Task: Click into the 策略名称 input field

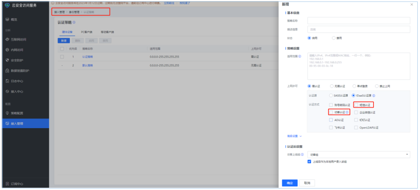Action: [x=358, y=21]
